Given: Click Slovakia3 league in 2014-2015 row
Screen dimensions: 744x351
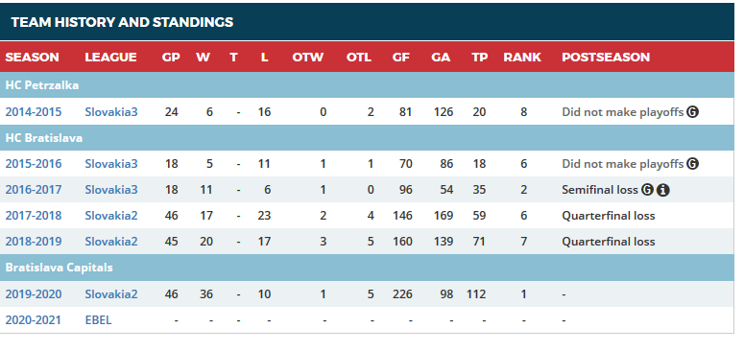Looking at the screenshot, I should 111,112.
